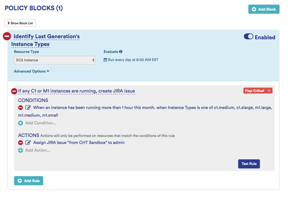Edit the rule name about JIRA issue
The image size is (288, 199).
point(76,91)
